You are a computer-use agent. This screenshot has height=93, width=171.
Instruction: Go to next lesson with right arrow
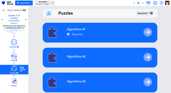[26, 19]
